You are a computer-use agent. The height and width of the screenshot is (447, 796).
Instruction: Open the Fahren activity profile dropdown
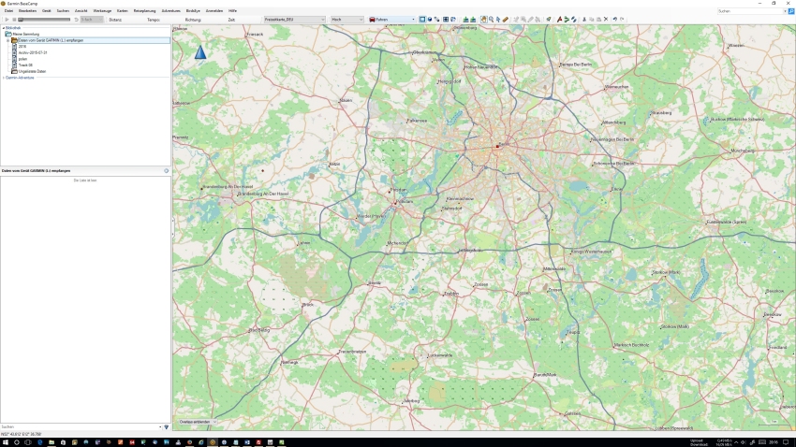coord(391,20)
